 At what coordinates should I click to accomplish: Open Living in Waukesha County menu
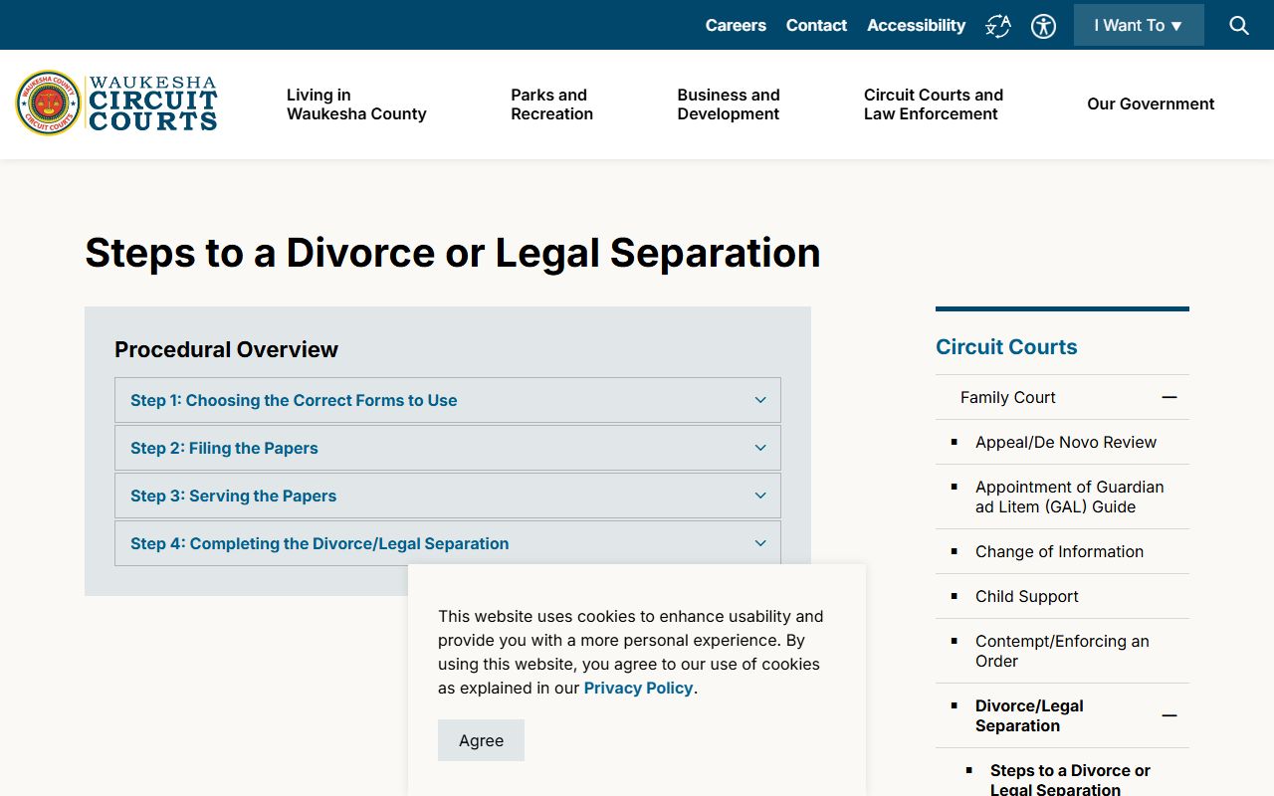(x=356, y=104)
